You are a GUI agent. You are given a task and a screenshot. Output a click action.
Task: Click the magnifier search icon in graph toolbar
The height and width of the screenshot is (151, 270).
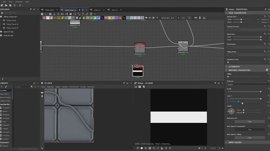(x=58, y=14)
